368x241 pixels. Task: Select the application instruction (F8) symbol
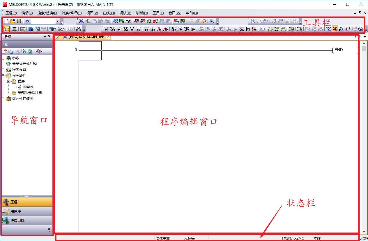(x=138, y=28)
